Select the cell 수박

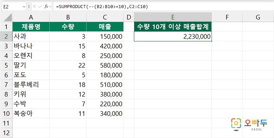tap(31, 104)
